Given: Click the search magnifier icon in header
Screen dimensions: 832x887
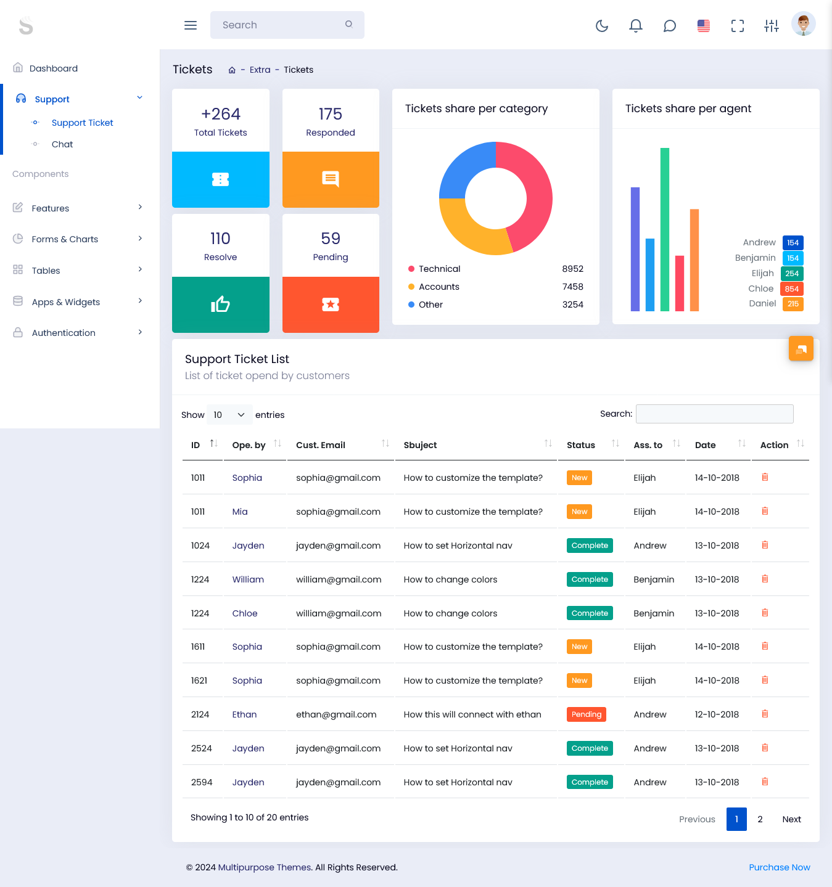Looking at the screenshot, I should (x=349, y=24).
